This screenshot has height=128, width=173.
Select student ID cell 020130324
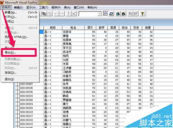(31, 104)
